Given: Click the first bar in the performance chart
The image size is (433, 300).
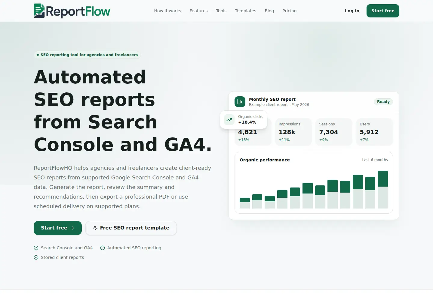Looking at the screenshot, I should [245, 203].
